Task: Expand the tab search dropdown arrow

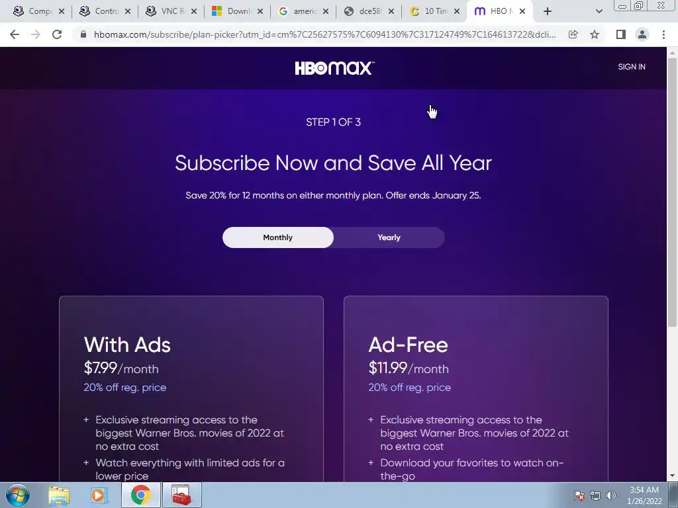Action: [599, 11]
